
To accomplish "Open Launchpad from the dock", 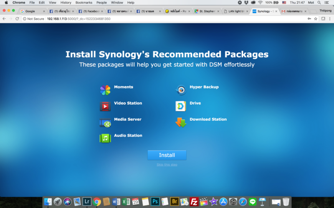I will coord(58,202).
